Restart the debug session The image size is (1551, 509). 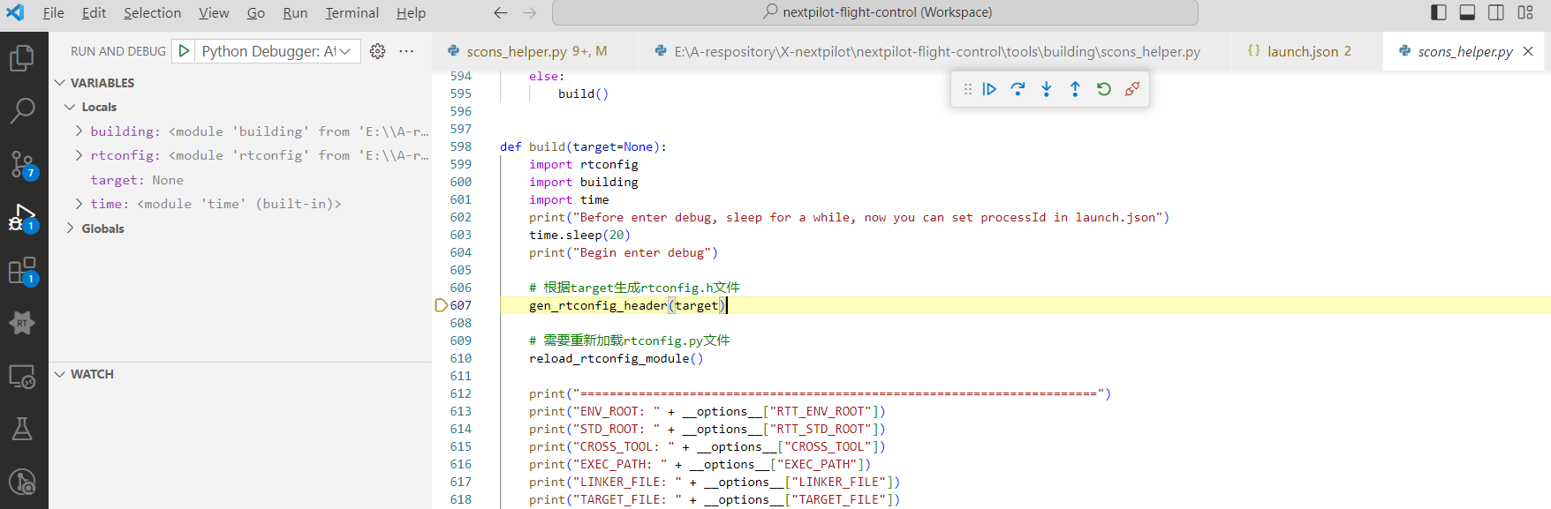1104,89
